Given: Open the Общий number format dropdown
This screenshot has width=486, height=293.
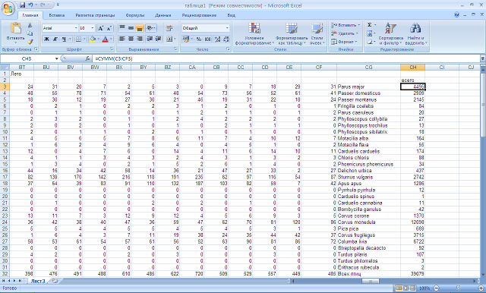Looking at the screenshot, I should (x=227, y=28).
